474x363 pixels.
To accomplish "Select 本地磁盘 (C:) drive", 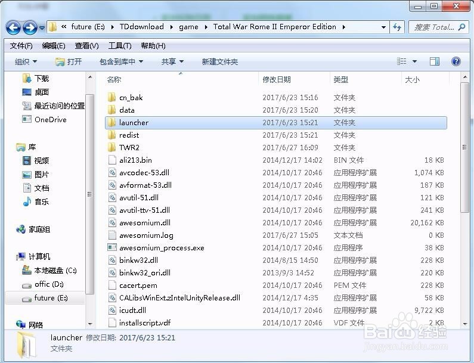I will (49, 271).
